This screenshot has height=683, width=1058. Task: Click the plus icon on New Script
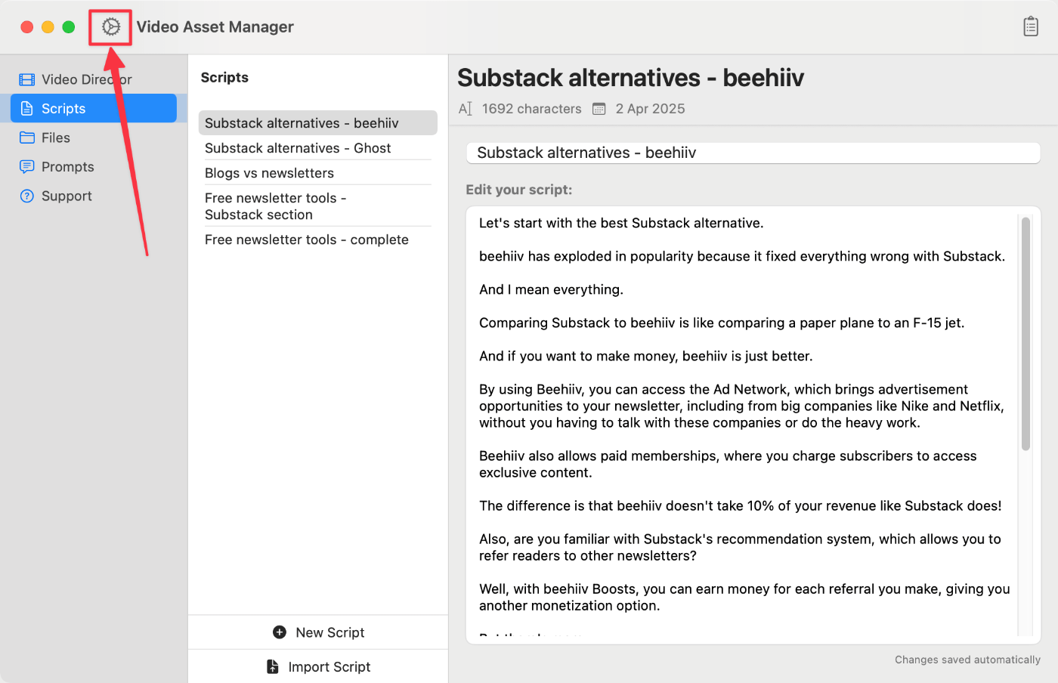coord(280,632)
